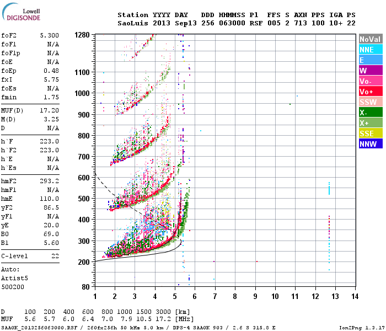Click the foF2 value 5.300
The width and height of the screenshot is (386, 331).
click(x=50, y=35)
